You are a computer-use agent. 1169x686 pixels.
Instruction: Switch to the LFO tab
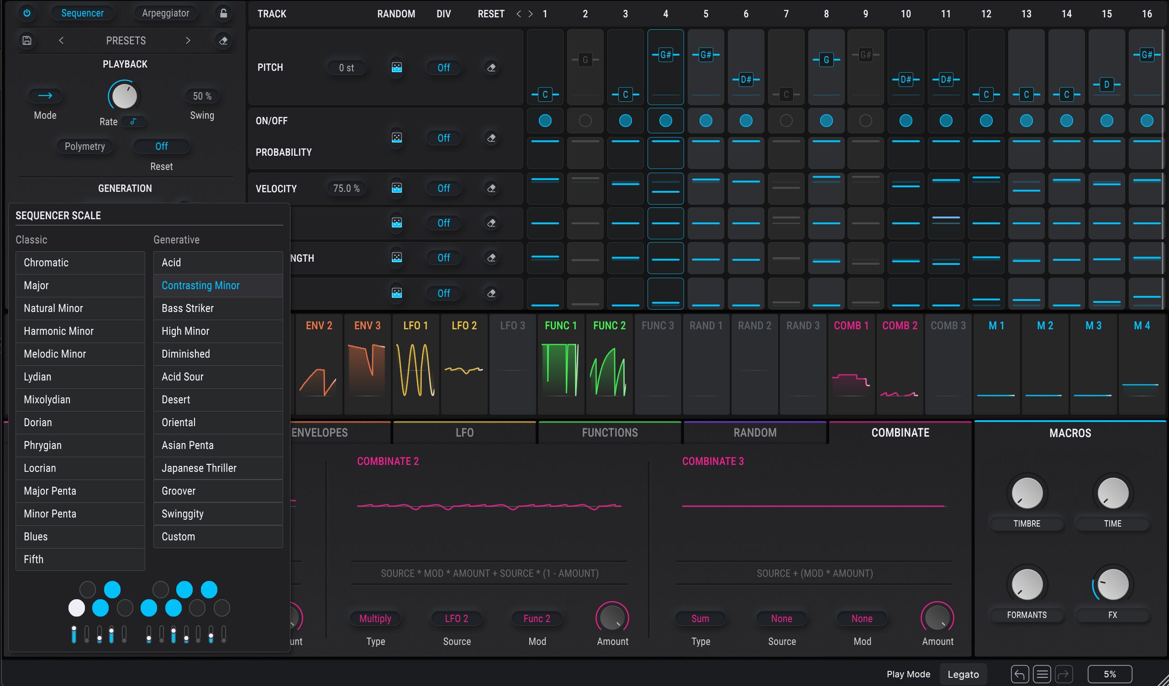[x=464, y=432]
